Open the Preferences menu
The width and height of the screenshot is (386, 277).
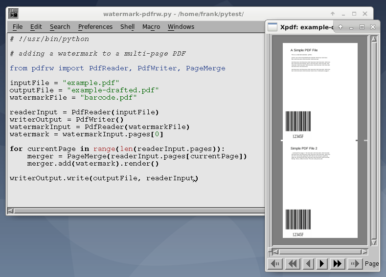coord(95,26)
